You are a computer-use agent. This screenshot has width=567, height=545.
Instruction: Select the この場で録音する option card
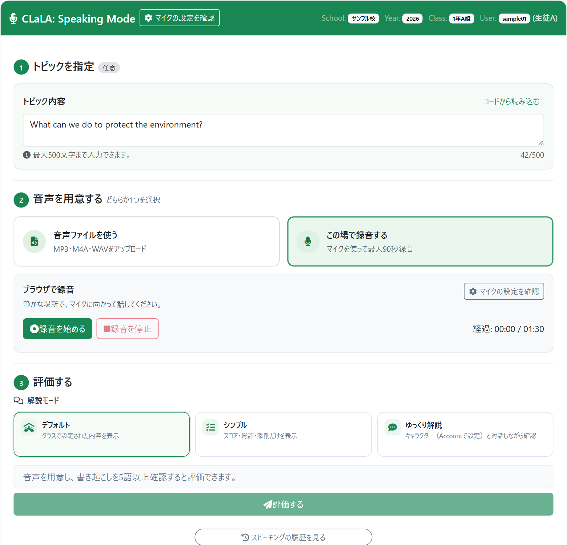tap(420, 242)
